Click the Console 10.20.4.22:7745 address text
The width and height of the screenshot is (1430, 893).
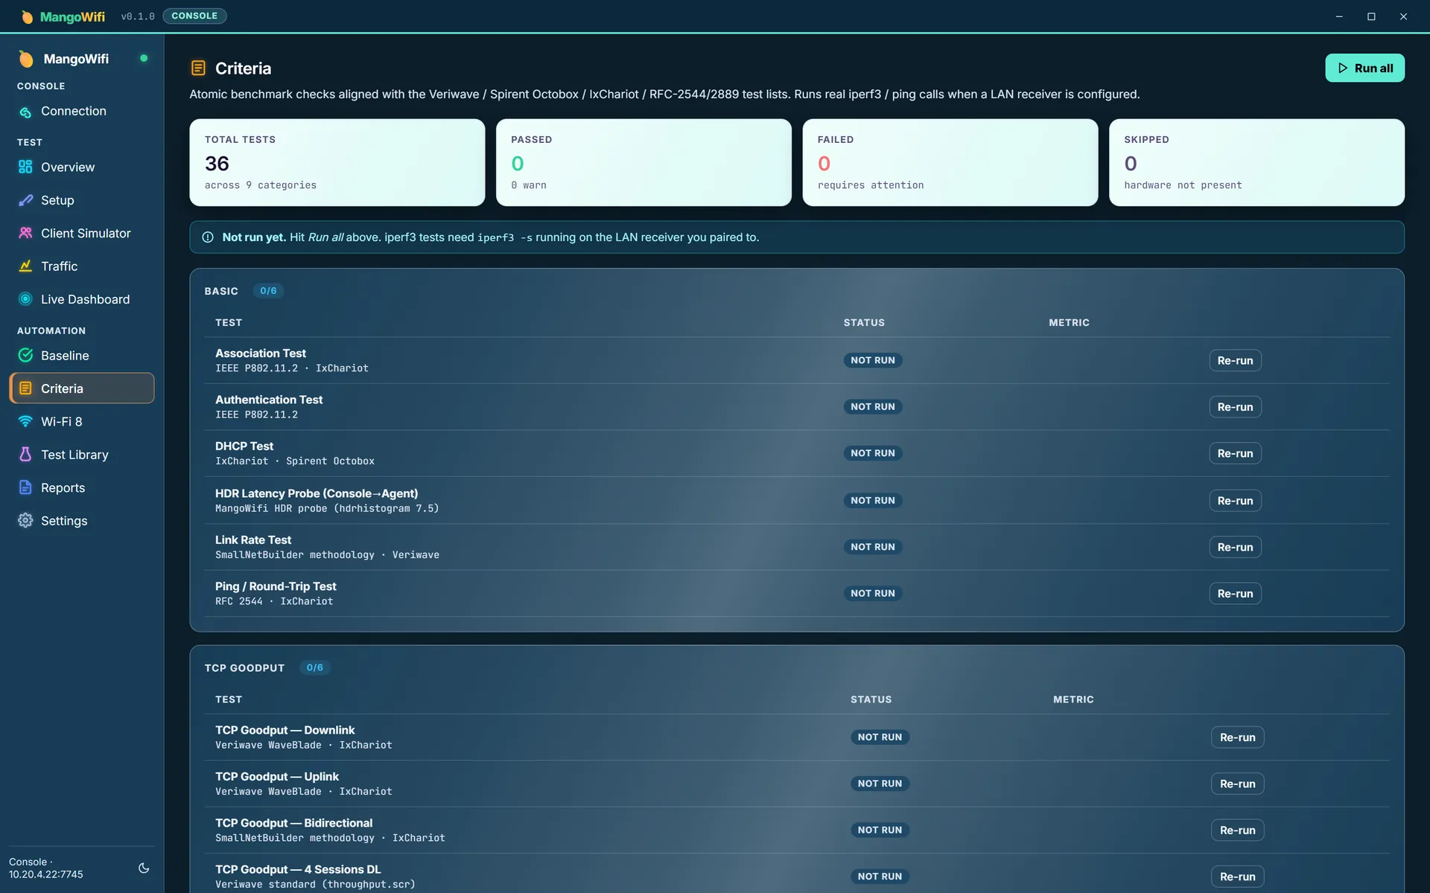point(46,868)
